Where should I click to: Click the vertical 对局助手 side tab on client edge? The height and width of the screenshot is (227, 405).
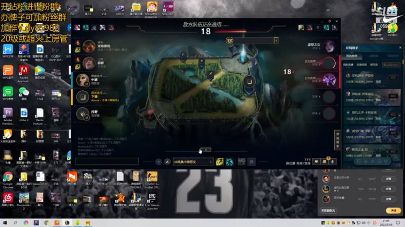tap(337, 140)
